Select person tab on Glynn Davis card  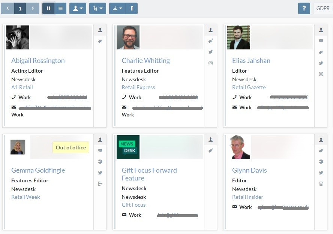point(321,140)
